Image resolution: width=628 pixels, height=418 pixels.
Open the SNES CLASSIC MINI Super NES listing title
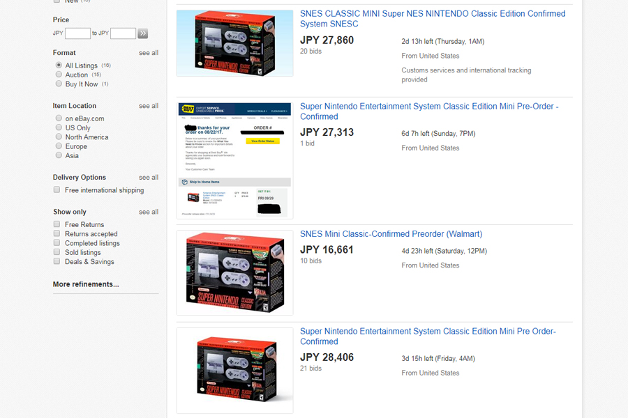433,19
